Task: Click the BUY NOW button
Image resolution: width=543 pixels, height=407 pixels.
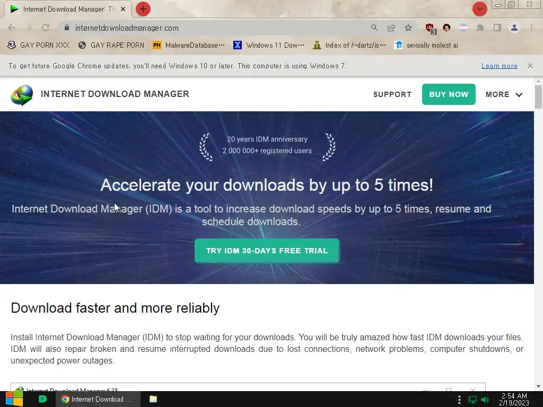Action: tap(449, 94)
